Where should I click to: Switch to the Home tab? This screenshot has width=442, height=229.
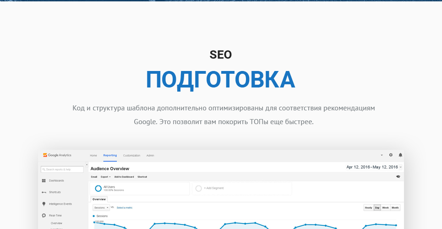[93, 155]
